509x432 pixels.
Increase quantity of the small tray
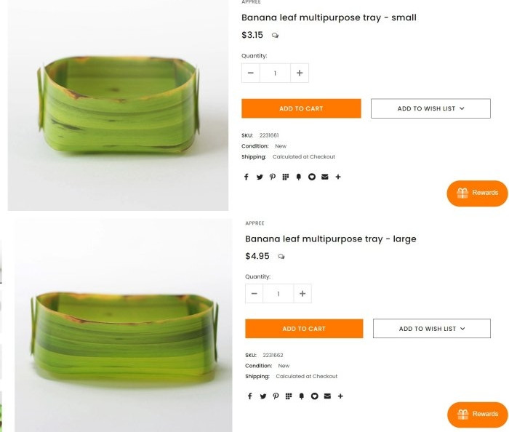coord(300,73)
